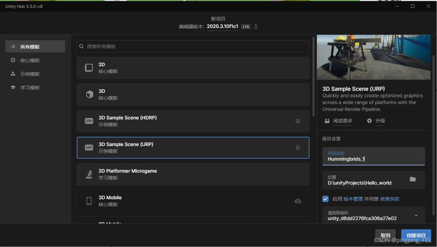Click the running figure Microgame icon
Screen dimensions: 437x247
[x=89, y=174]
